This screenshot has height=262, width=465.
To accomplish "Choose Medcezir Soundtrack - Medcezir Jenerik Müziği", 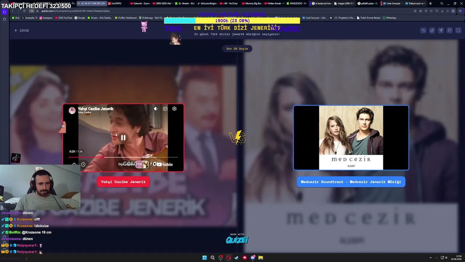I will coord(351,182).
